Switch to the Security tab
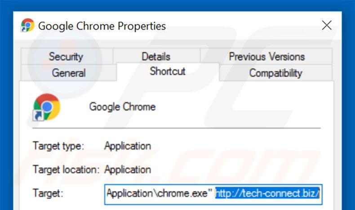This screenshot has height=210, width=355. [x=67, y=56]
